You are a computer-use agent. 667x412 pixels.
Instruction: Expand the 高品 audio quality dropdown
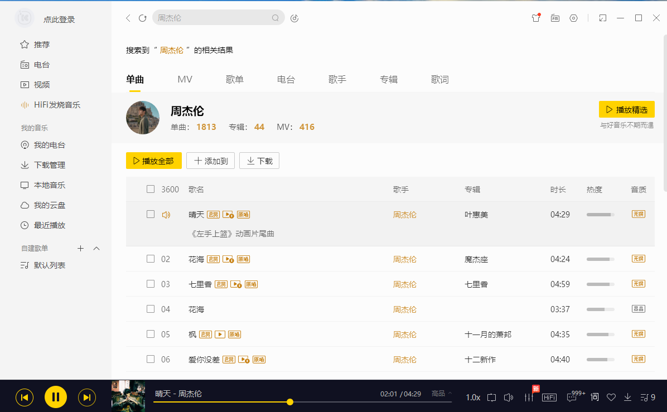click(x=442, y=394)
